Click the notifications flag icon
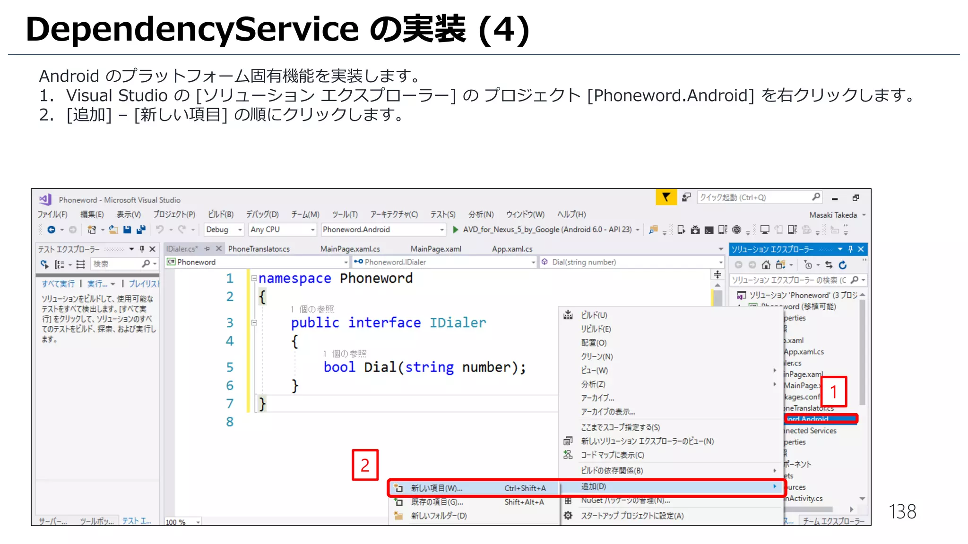Viewport: 968px width, 544px height. click(666, 197)
